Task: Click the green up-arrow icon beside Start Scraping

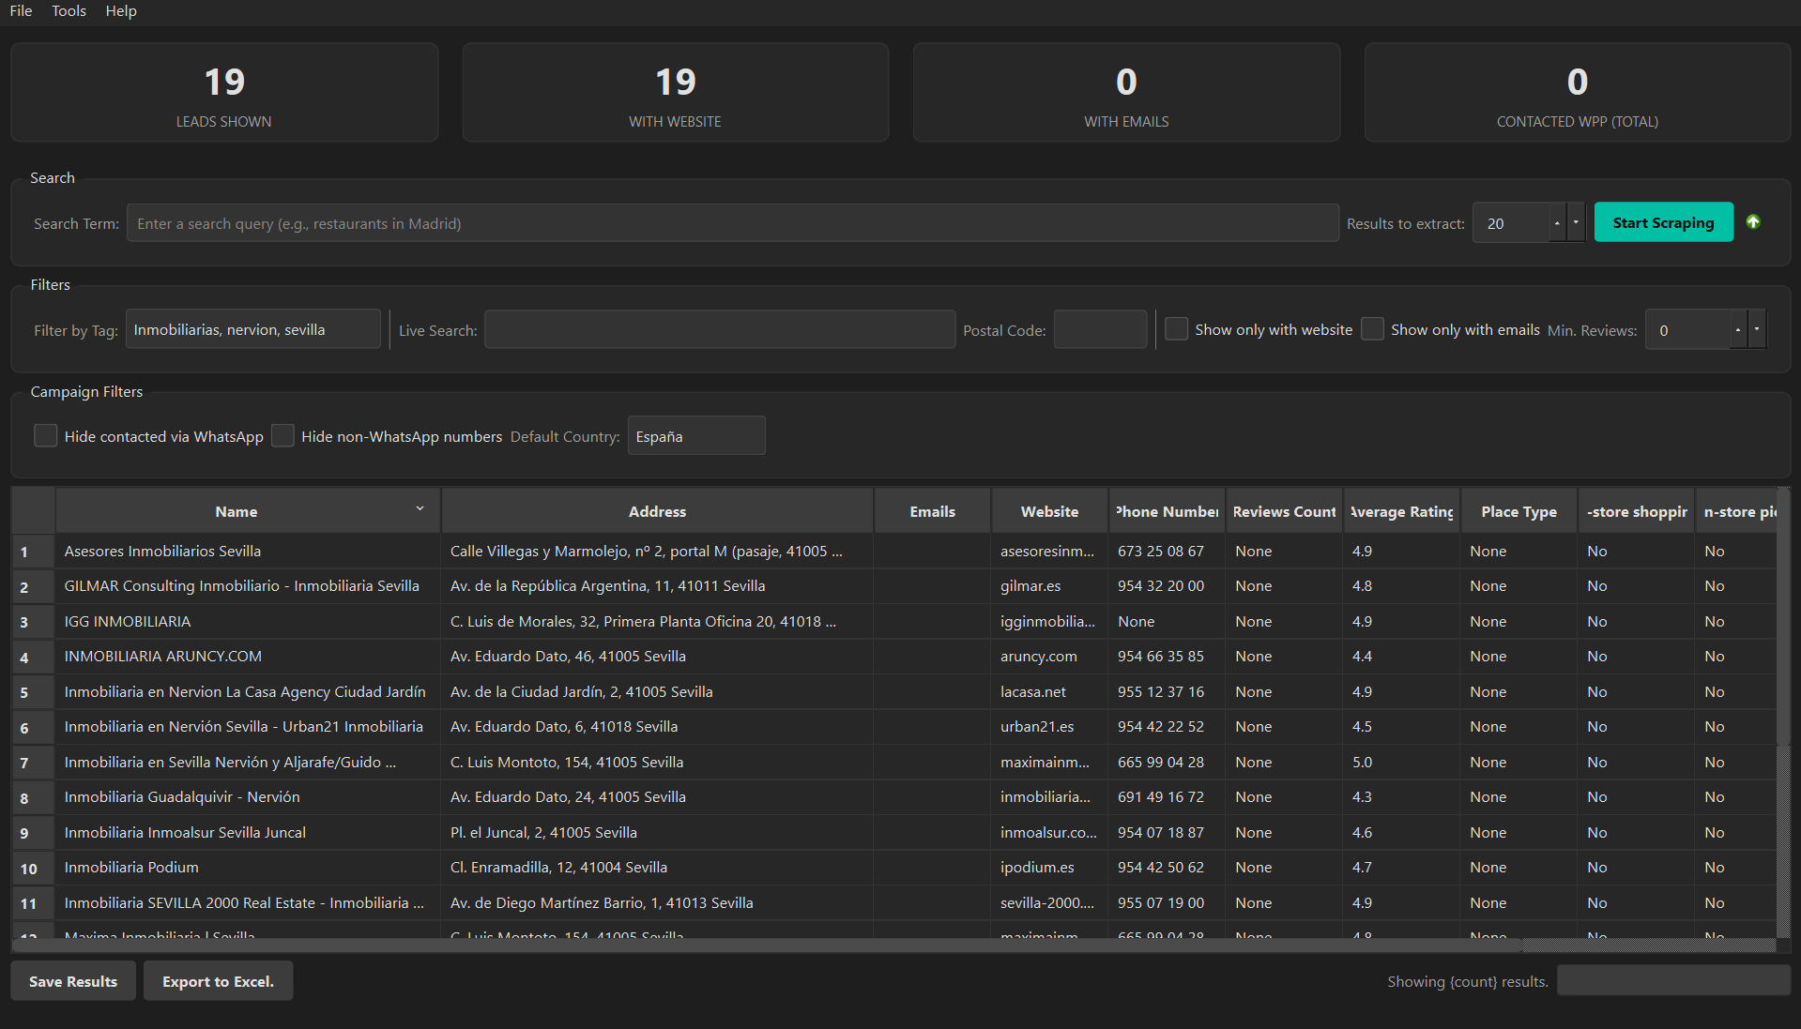Action: click(x=1753, y=222)
